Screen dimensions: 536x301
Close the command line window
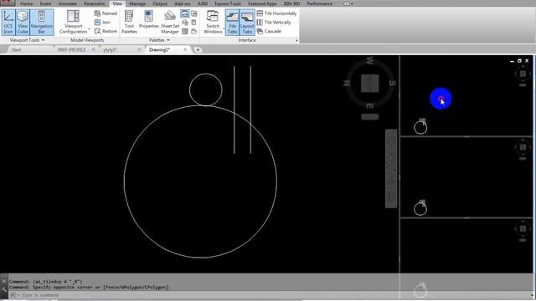coord(3,282)
